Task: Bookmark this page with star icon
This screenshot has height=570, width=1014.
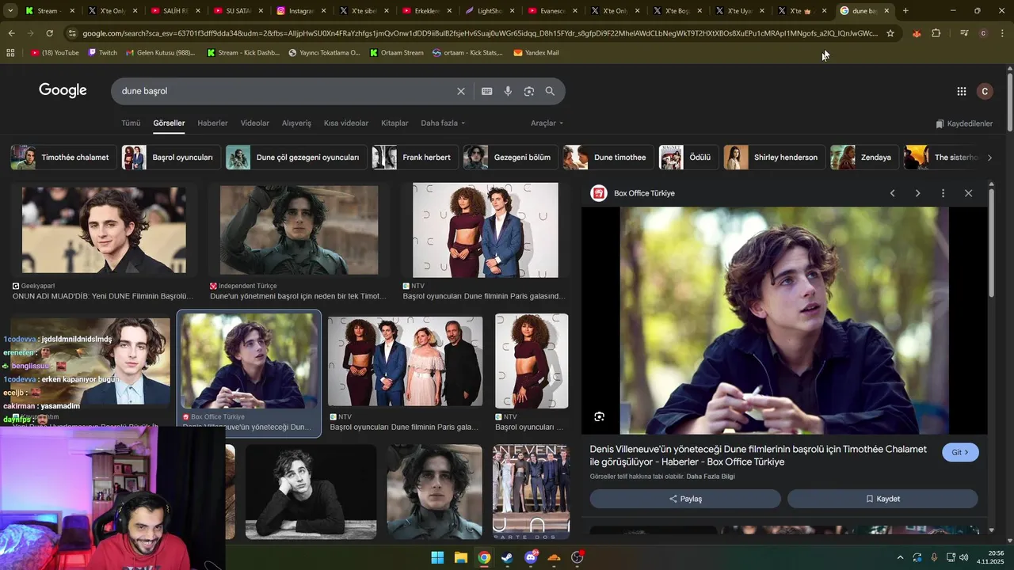Action: tap(890, 33)
